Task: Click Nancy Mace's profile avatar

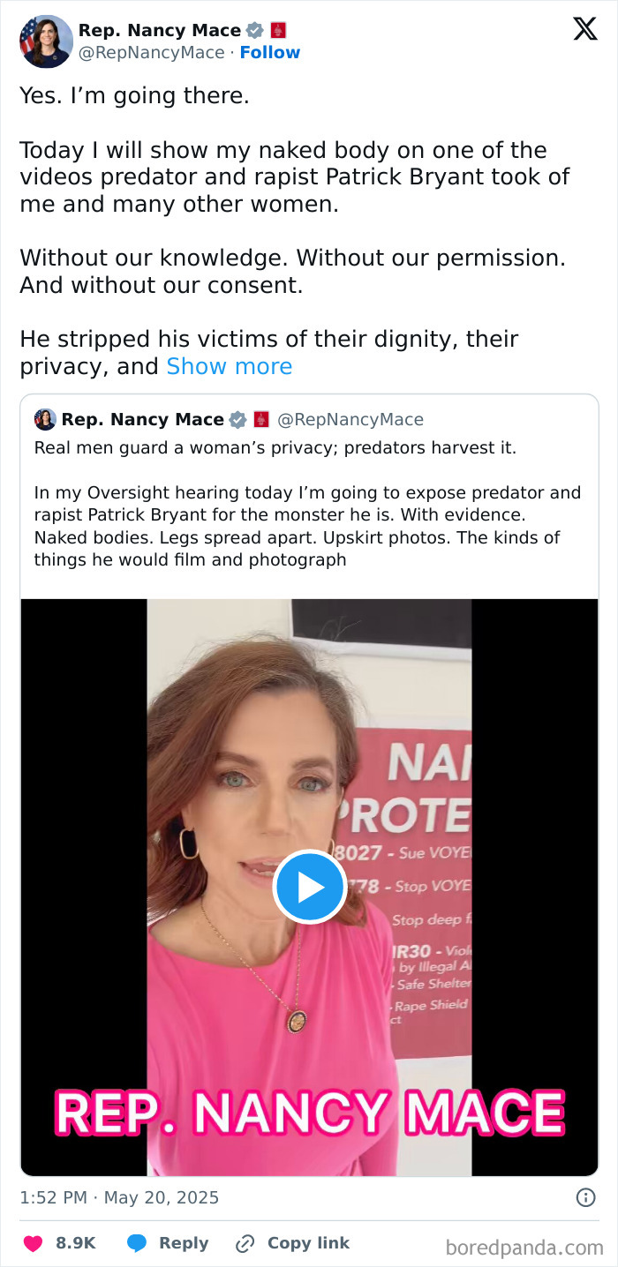Action: (x=45, y=41)
